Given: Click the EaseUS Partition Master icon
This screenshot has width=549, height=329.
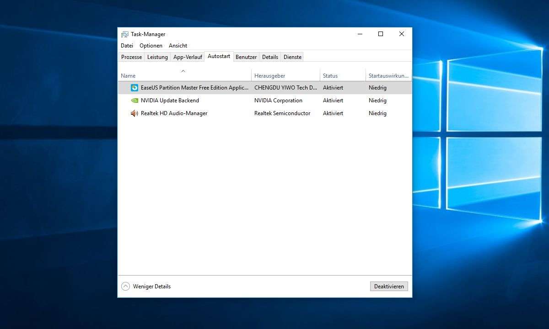Looking at the screenshot, I should pyautogui.click(x=135, y=88).
